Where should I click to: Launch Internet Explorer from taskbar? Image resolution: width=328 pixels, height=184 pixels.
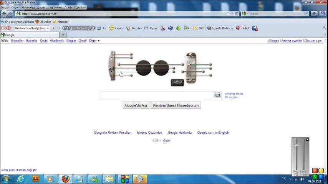click(x=20, y=179)
